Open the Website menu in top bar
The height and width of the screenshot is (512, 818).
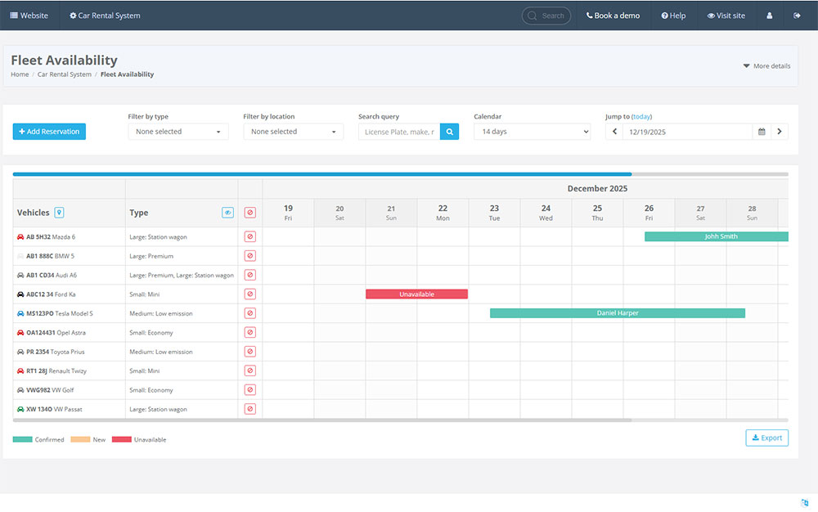pos(29,16)
